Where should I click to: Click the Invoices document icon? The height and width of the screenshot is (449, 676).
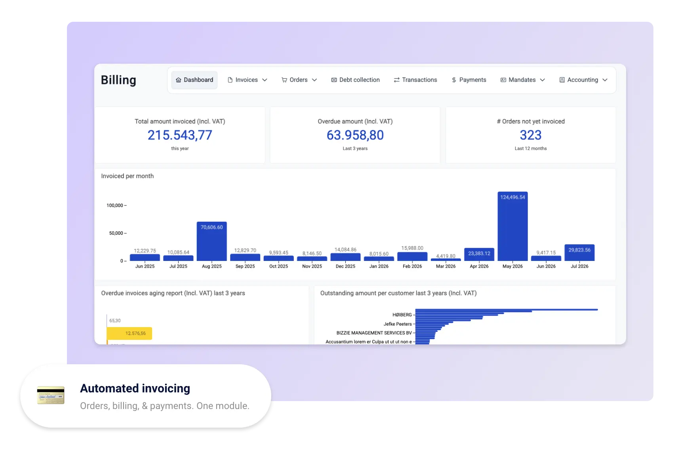point(230,80)
